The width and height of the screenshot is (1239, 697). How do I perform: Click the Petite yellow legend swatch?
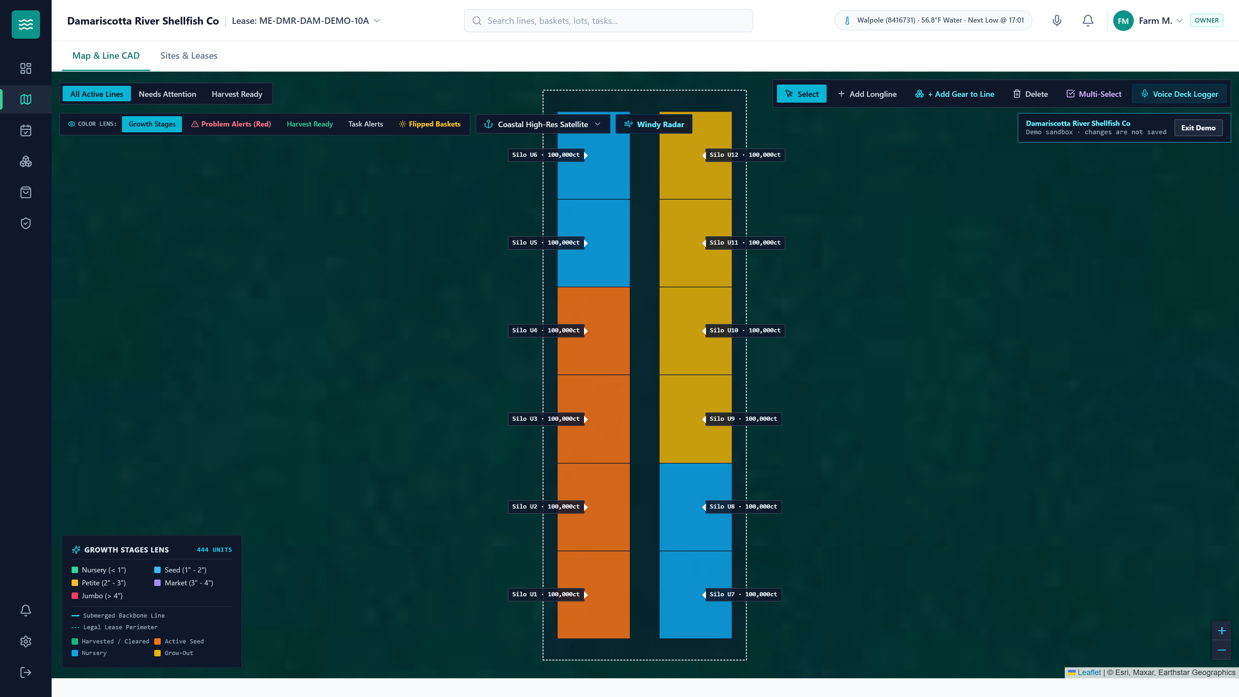(75, 583)
